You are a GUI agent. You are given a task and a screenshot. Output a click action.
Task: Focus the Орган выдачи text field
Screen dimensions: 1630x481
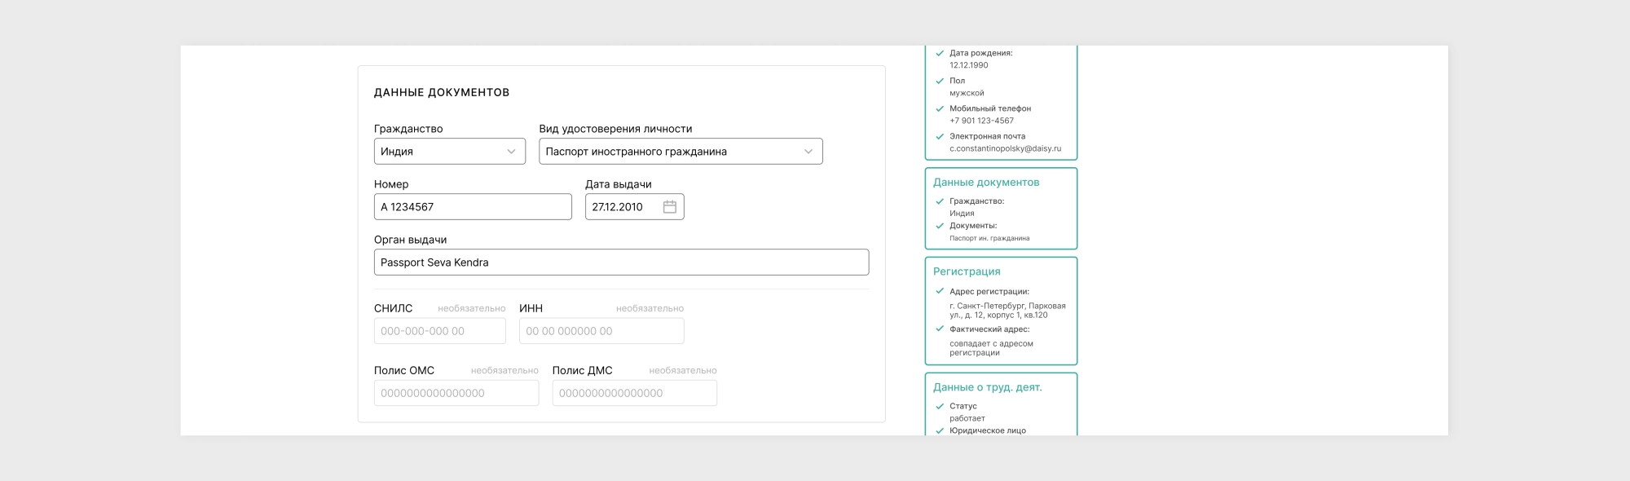(x=620, y=263)
